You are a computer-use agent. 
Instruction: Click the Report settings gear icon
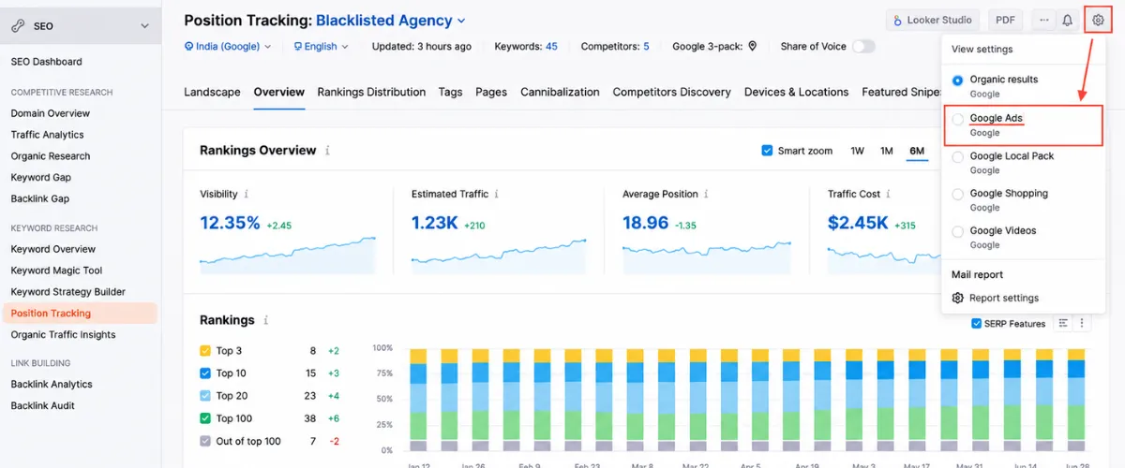[957, 298]
